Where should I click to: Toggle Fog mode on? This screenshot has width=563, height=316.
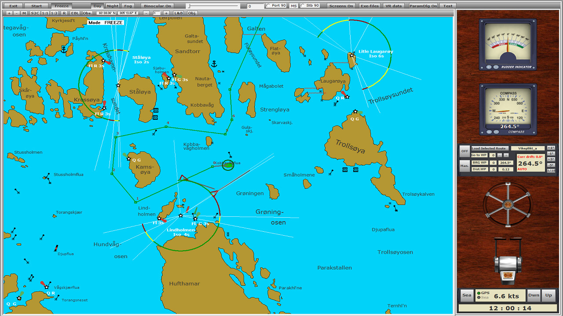[x=128, y=6]
